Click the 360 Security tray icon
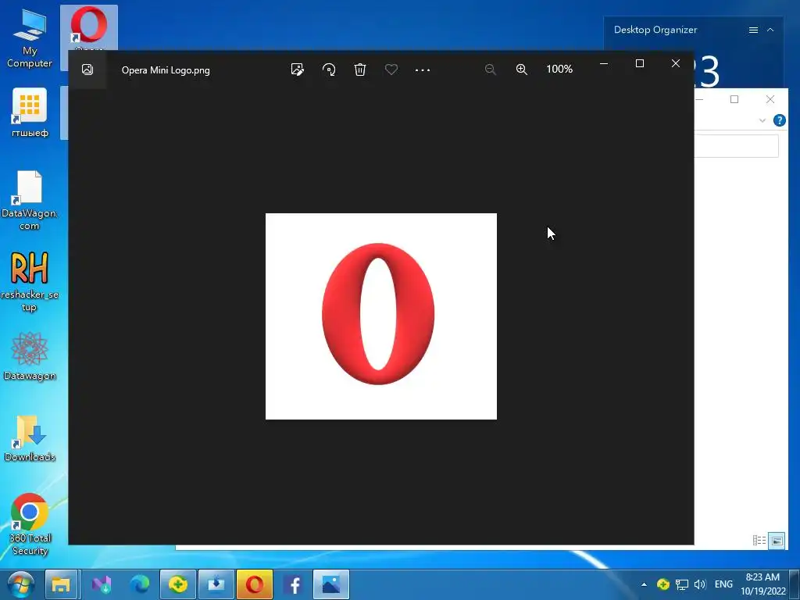Viewport: 800px width, 600px height. [x=662, y=584]
